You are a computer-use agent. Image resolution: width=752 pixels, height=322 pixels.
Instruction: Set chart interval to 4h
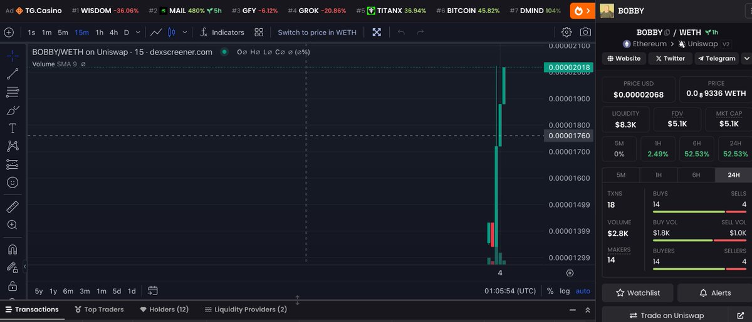(x=113, y=33)
